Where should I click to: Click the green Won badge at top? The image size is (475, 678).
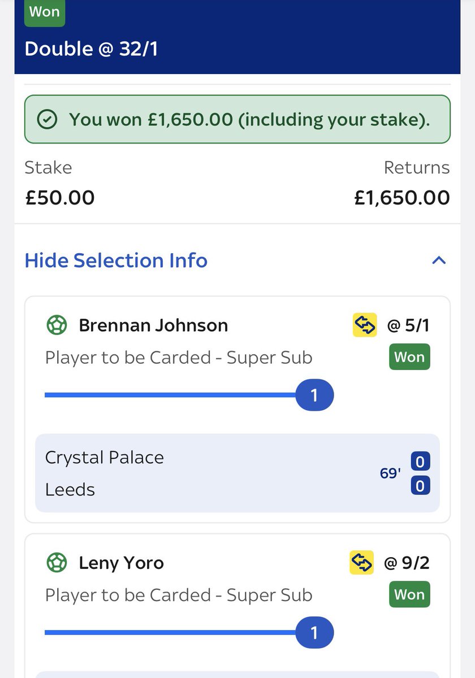coord(45,12)
